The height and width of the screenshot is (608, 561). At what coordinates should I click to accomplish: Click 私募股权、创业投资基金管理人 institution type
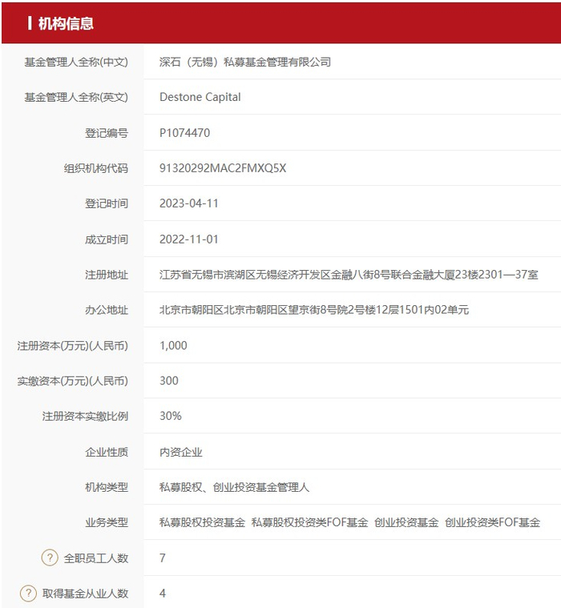pyautogui.click(x=234, y=487)
